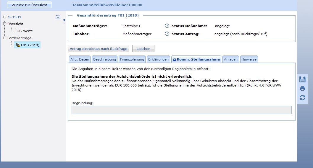Select the 1-3531 root node label
Viewport: 313px width, 168px height.
pyautogui.click(x=14, y=17)
